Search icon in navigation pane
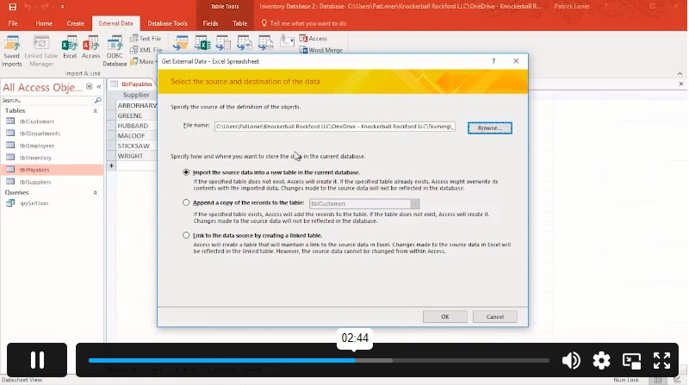This screenshot has width=689, height=385. (97, 100)
